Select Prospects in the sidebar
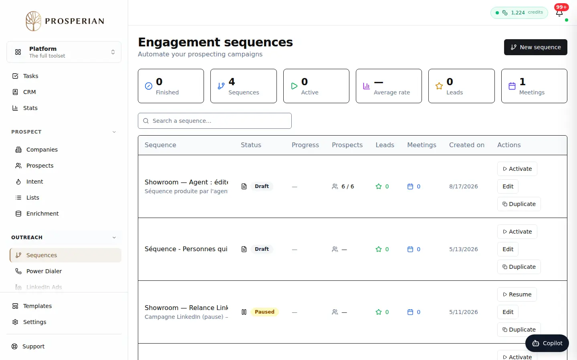577x360 pixels. (65, 166)
